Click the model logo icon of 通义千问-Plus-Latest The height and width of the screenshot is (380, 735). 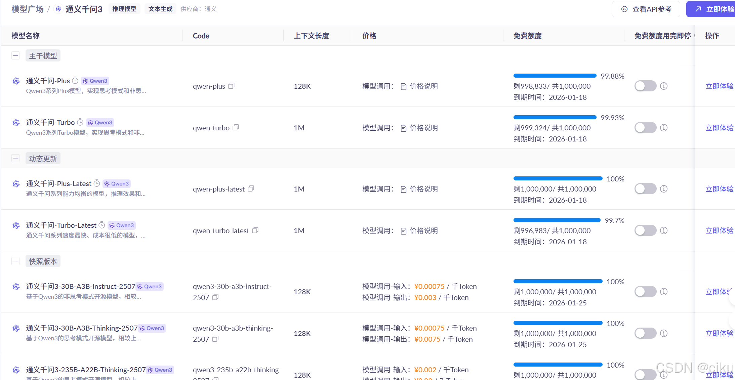(16, 184)
